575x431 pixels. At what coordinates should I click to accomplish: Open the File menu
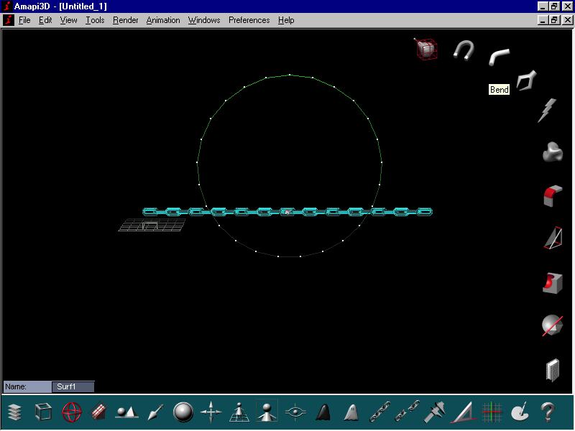[24, 20]
